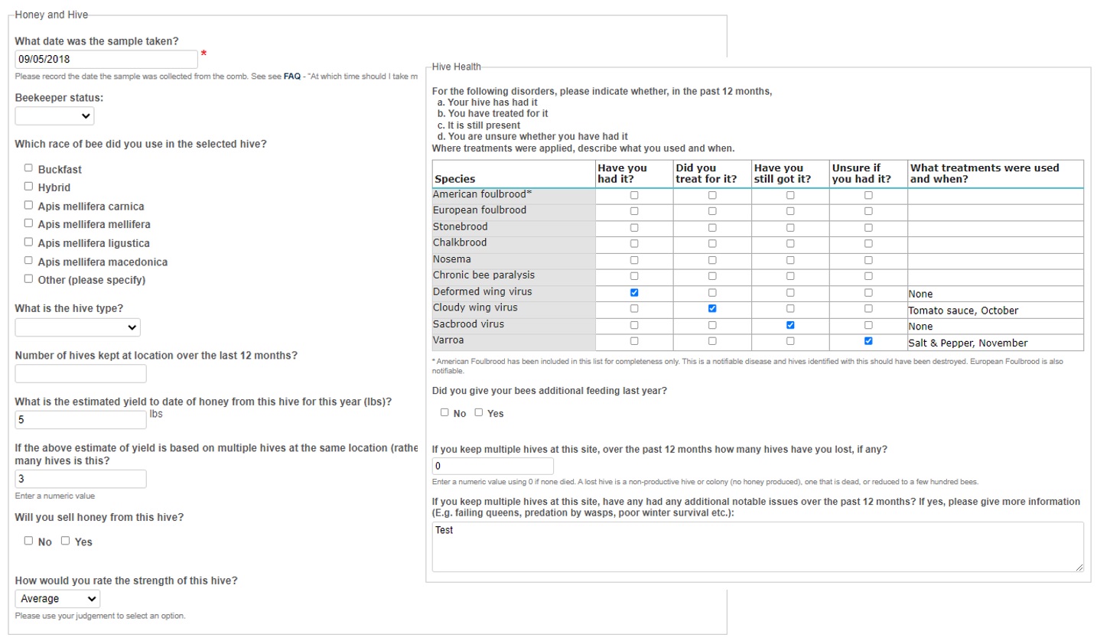
Task: Check European foulbrood 'Did you treat'
Action: [x=712, y=211]
